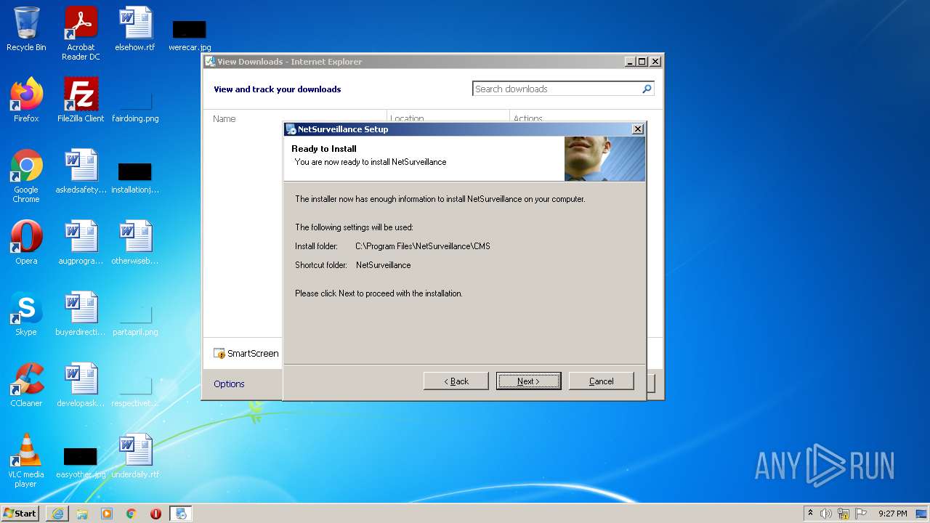Screen dimensions: 930x523
Task: Select the developask document icon
Action: pyautogui.click(x=81, y=385)
